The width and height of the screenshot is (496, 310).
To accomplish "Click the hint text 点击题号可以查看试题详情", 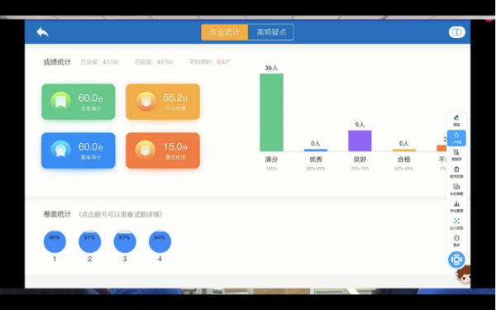I will 121,214.
